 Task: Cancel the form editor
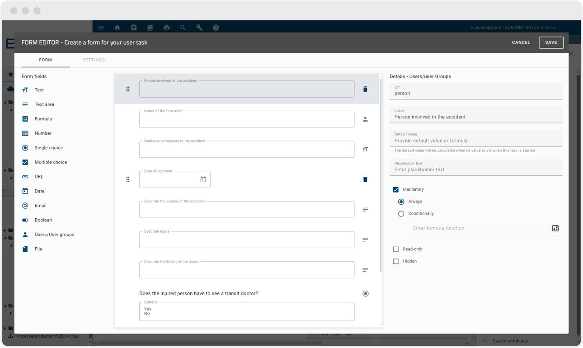[521, 42]
